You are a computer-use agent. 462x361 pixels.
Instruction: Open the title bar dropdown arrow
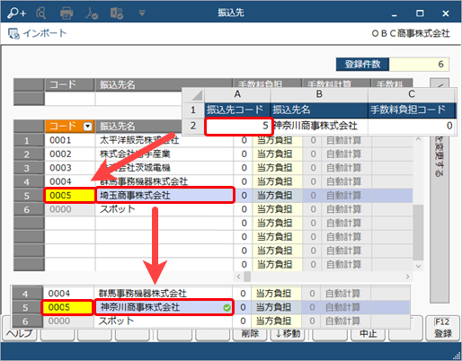tap(142, 13)
